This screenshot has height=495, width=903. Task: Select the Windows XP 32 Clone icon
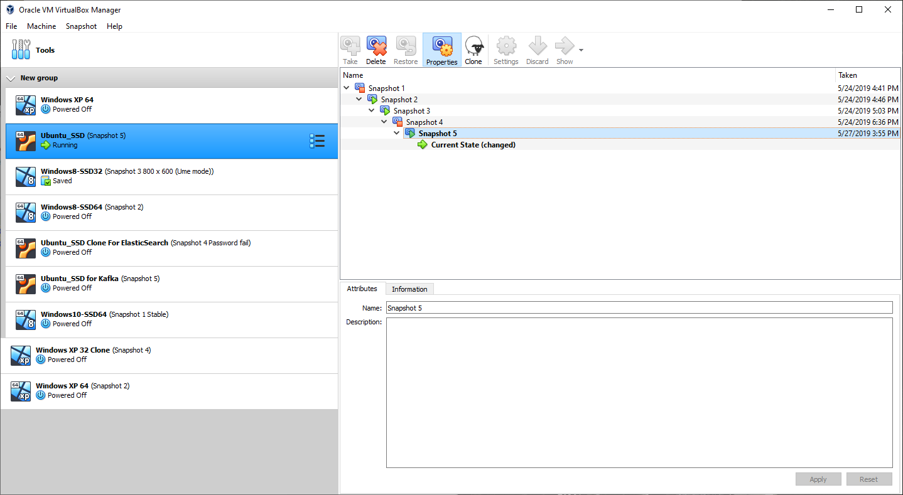coord(21,355)
